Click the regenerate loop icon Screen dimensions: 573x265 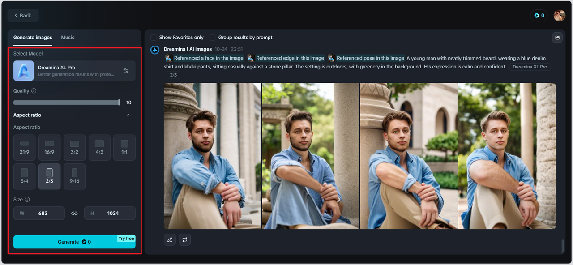pyautogui.click(x=184, y=240)
